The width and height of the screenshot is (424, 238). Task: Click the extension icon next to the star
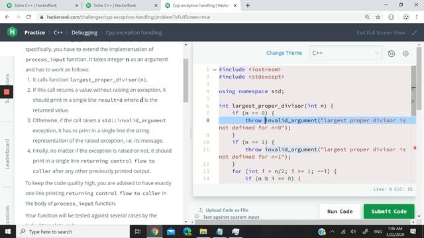pyautogui.click(x=391, y=17)
